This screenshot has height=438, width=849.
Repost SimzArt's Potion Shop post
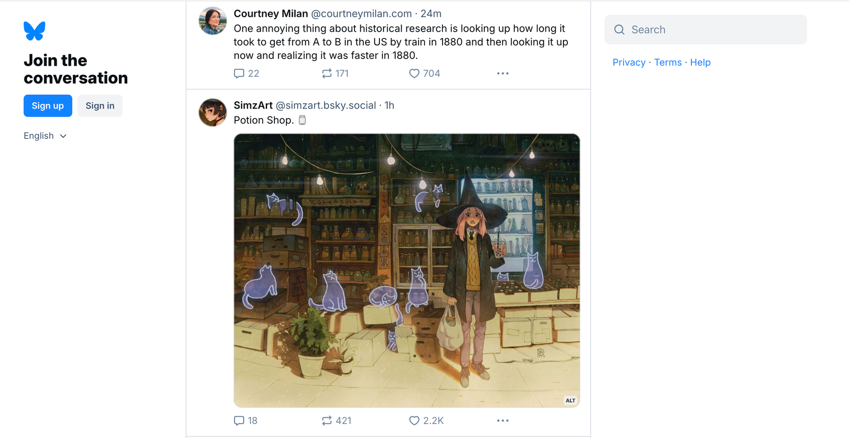[327, 421]
